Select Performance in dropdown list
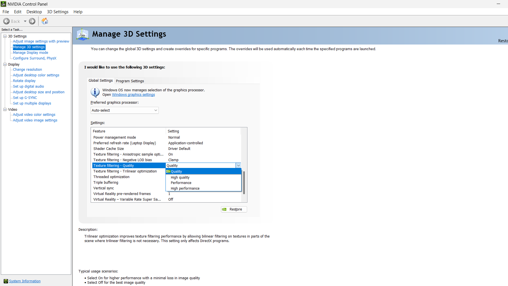The width and height of the screenshot is (508, 286). tap(203, 183)
